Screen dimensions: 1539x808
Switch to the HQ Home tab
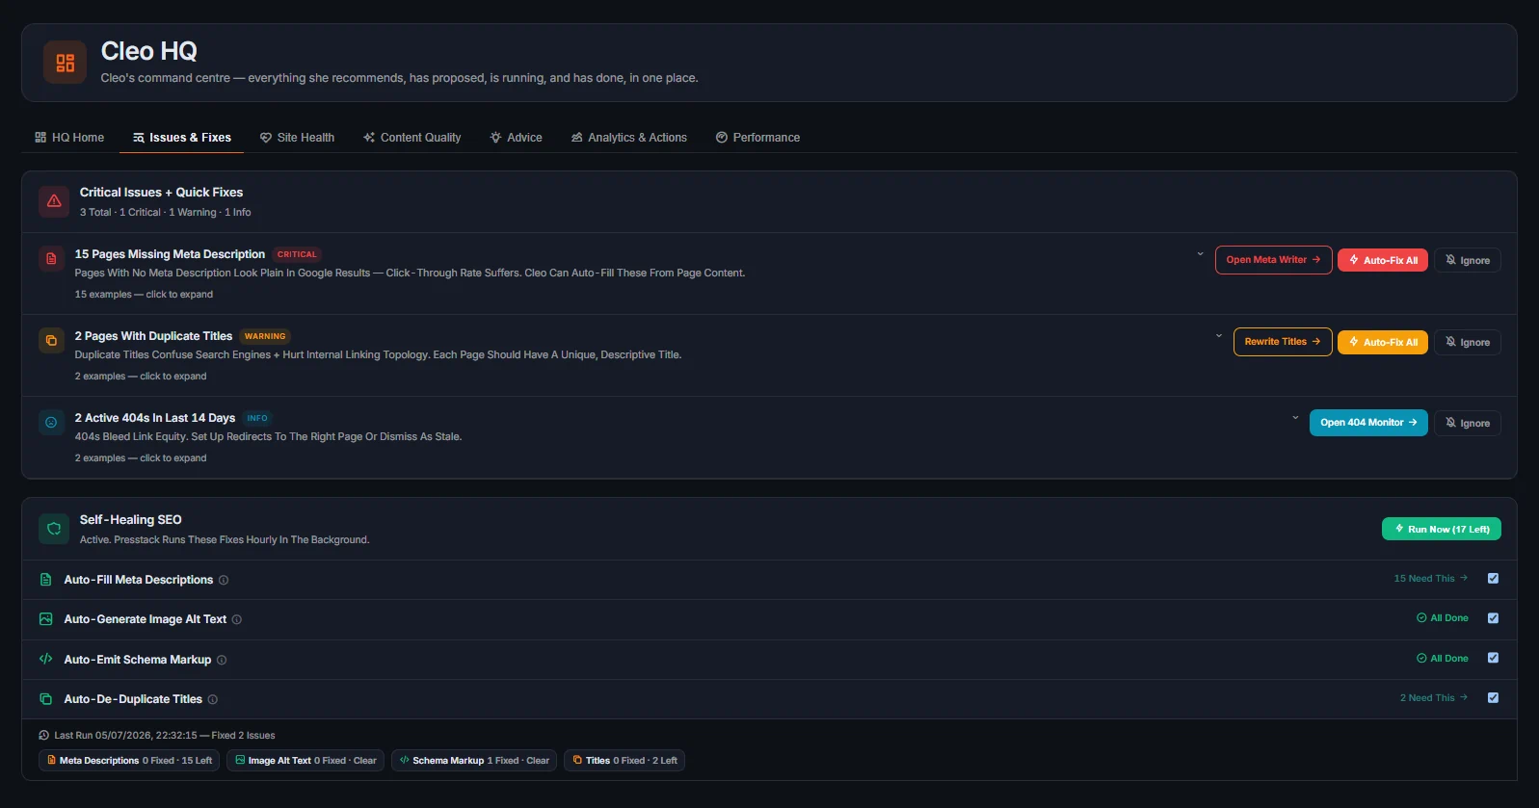(x=69, y=138)
